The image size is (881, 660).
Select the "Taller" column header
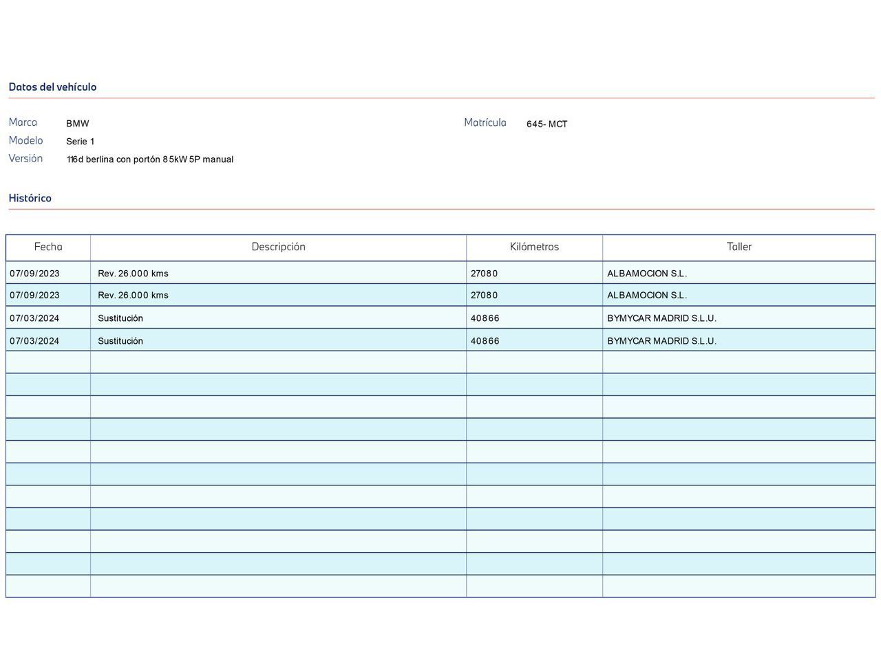pyautogui.click(x=739, y=247)
